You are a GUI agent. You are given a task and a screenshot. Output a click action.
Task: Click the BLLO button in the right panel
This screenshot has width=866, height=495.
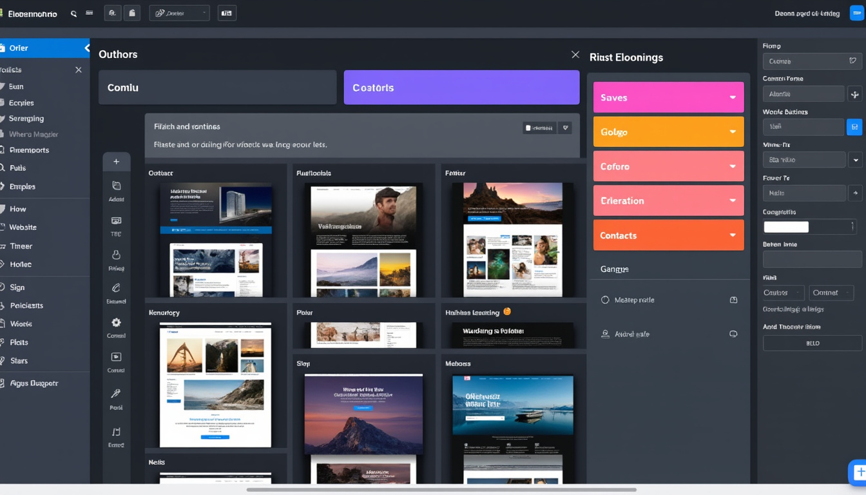click(812, 343)
